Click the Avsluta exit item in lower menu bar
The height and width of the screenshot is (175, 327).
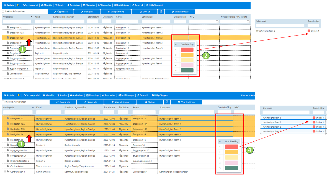pos(9,95)
